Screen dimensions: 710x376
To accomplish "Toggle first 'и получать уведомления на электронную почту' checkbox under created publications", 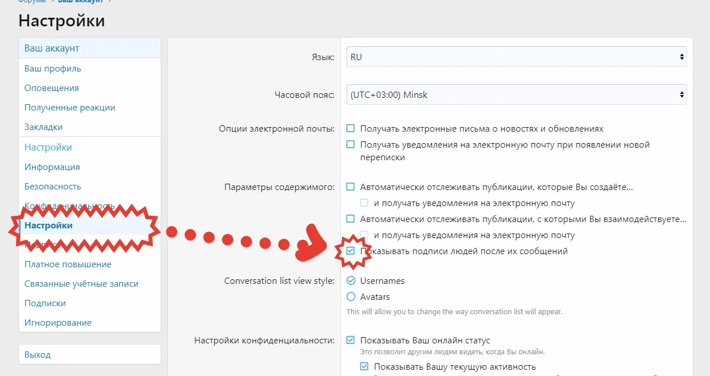I will 364,203.
